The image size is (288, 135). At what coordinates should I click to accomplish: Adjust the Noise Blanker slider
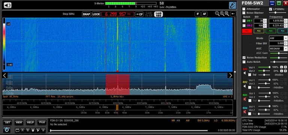coord(278,13)
